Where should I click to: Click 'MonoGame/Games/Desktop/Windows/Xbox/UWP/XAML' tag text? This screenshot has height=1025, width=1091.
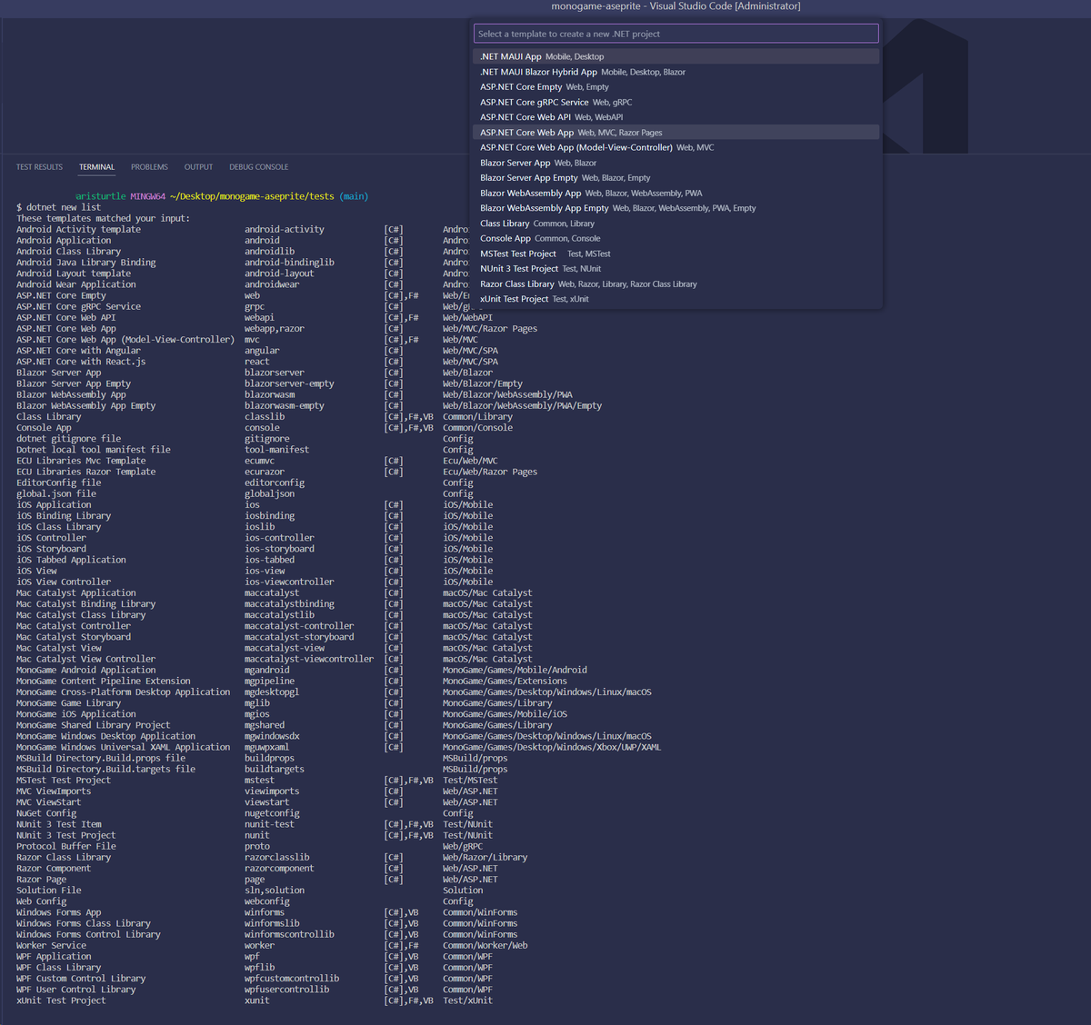552,747
